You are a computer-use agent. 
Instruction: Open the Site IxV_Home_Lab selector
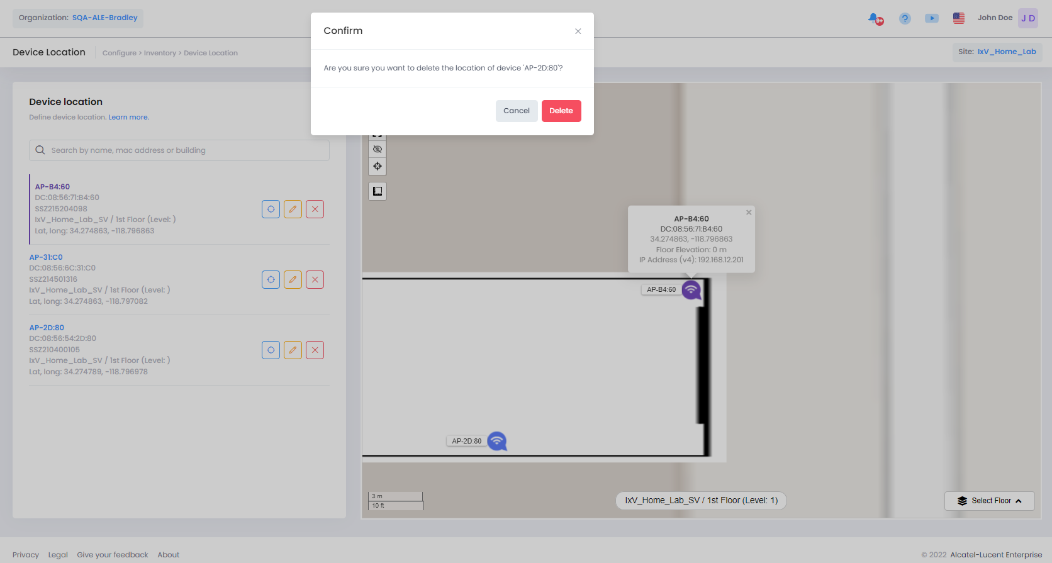[997, 52]
